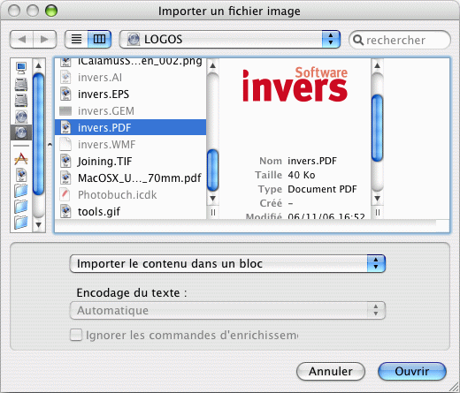
Task: Open the middle of three sidebar folders
Action: point(21,207)
